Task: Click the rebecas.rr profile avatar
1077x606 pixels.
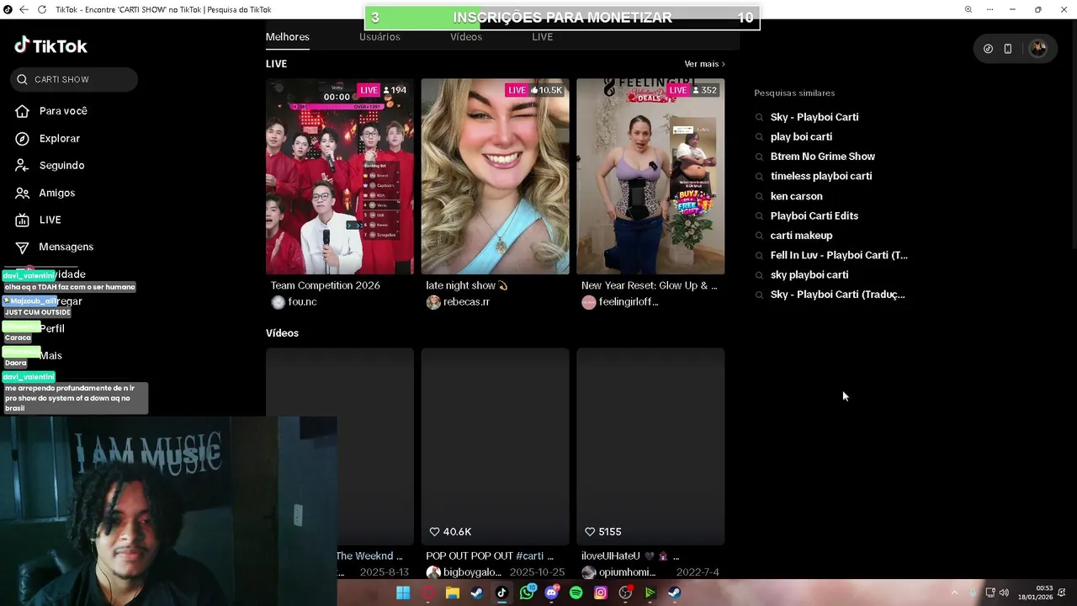Action: click(x=433, y=302)
